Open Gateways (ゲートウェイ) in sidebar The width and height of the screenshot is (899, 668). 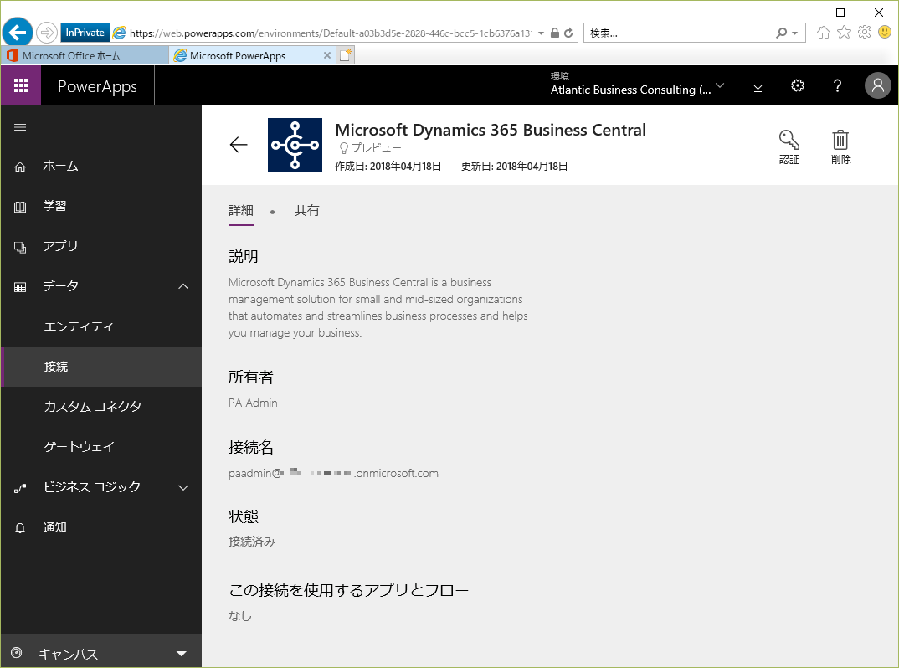[80, 447]
